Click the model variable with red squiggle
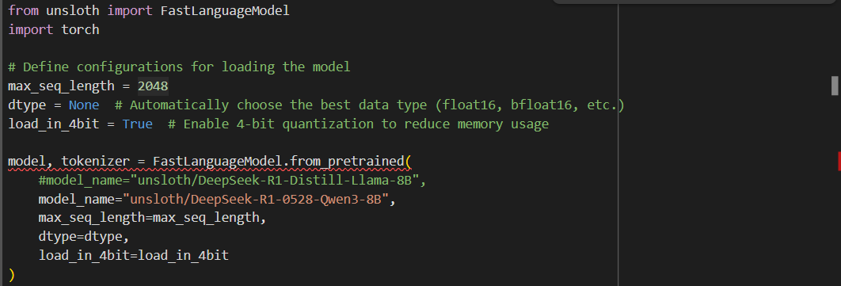Image resolution: width=841 pixels, height=286 pixels. click(x=27, y=162)
